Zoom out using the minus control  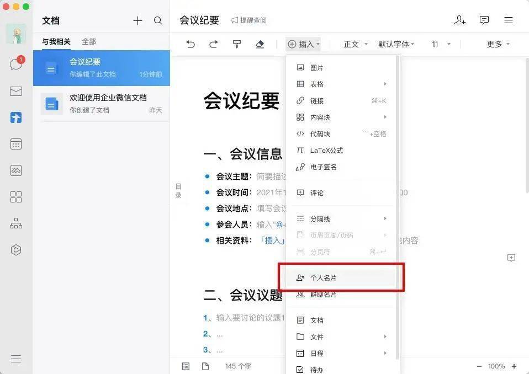pos(479,366)
